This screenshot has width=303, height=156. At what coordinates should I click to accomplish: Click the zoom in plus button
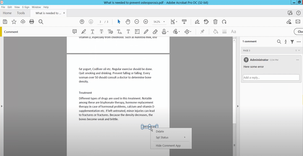coord(146,22)
